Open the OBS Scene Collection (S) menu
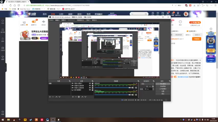Viewport: 218px width, 122px height. coord(80,20)
